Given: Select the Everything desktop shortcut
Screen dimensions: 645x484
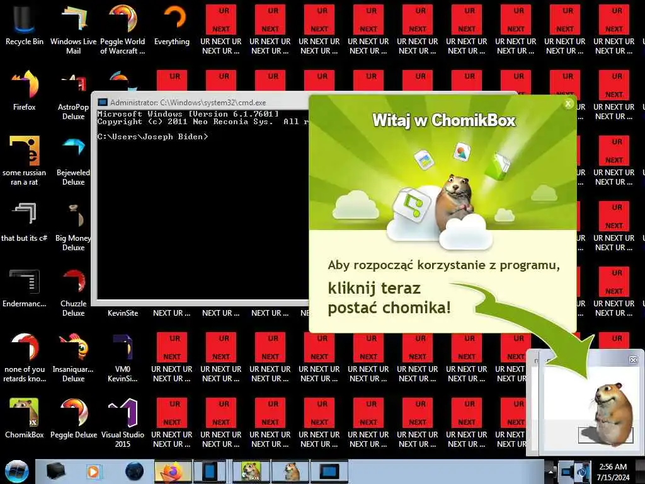Looking at the screenshot, I should click(x=172, y=25).
